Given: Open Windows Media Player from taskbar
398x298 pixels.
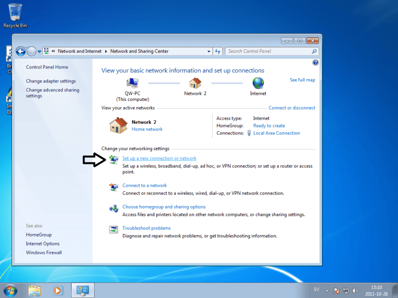Looking at the screenshot, I should [58, 290].
